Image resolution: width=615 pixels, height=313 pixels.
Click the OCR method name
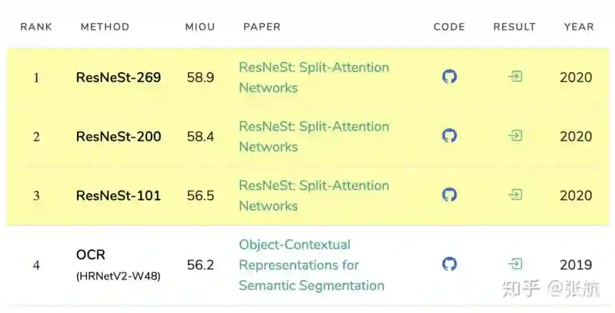[x=91, y=255]
